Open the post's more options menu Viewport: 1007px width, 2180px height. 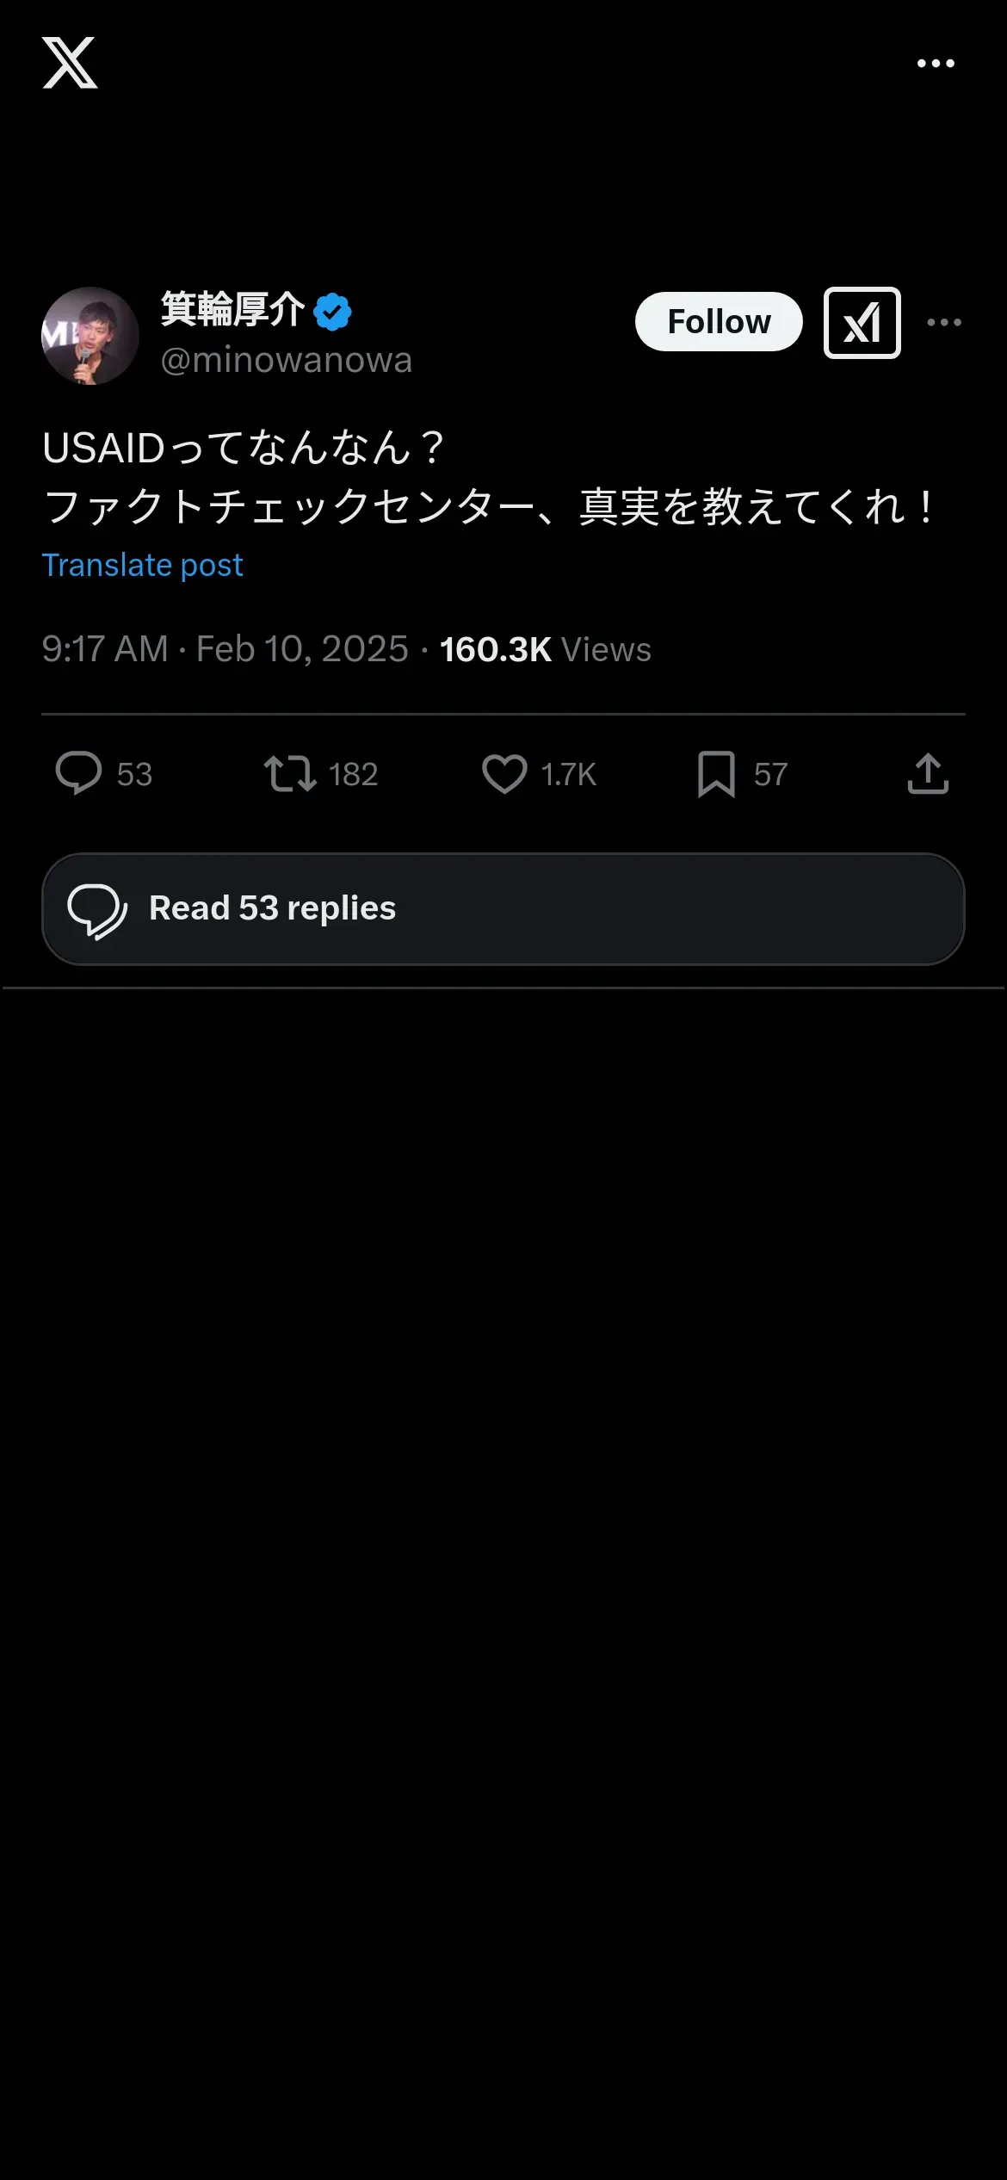click(x=944, y=323)
